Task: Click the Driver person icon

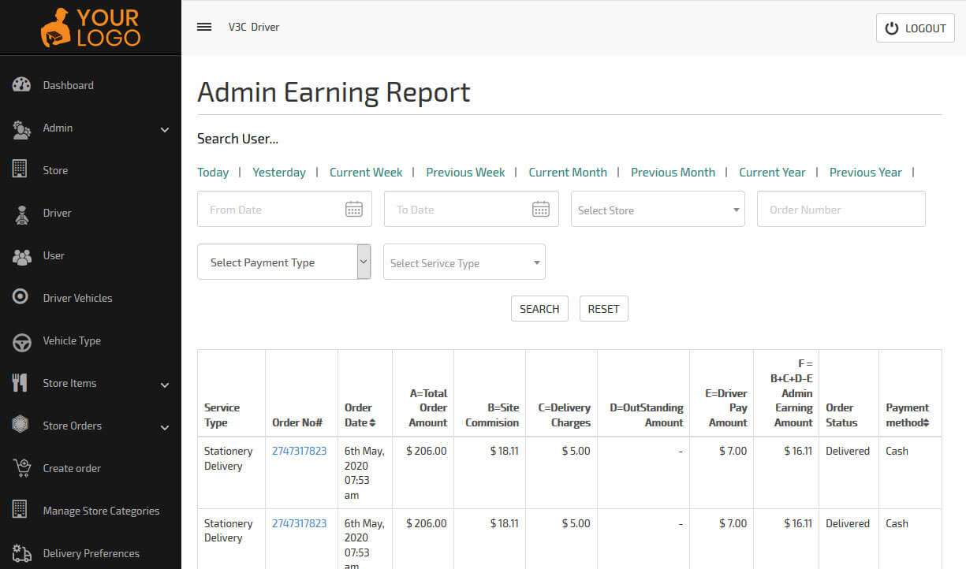Action: click(21, 214)
